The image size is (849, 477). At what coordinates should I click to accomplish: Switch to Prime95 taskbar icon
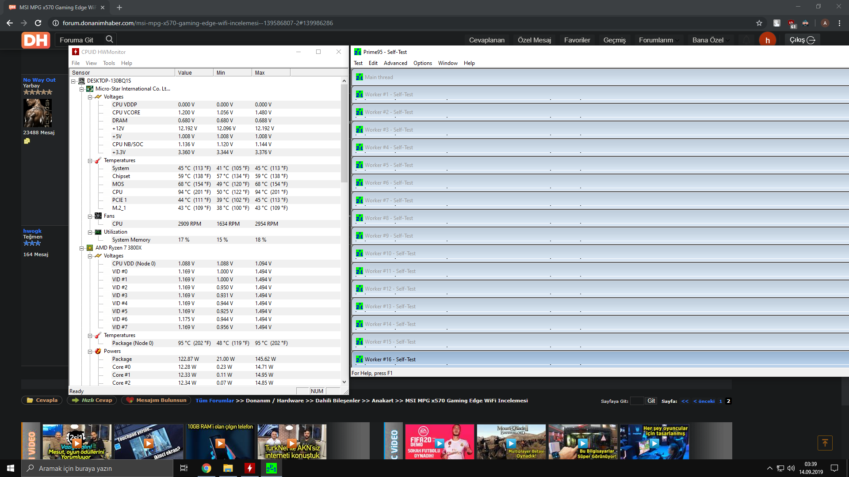pyautogui.click(x=272, y=468)
